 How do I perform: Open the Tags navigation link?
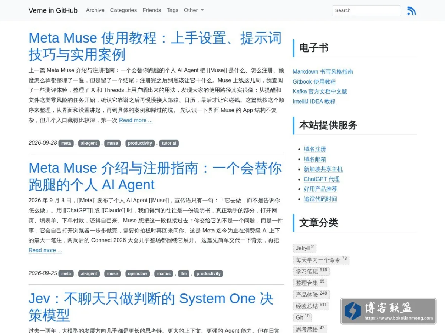coord(172,10)
